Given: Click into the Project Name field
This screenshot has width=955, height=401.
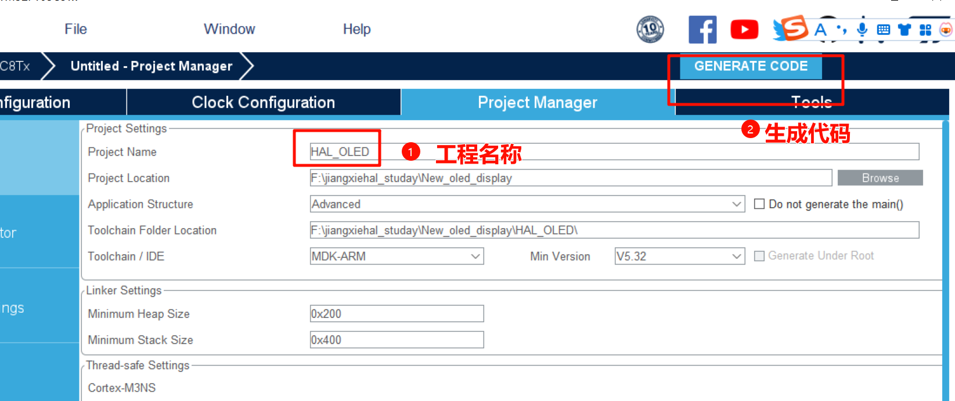Looking at the screenshot, I should pyautogui.click(x=614, y=151).
